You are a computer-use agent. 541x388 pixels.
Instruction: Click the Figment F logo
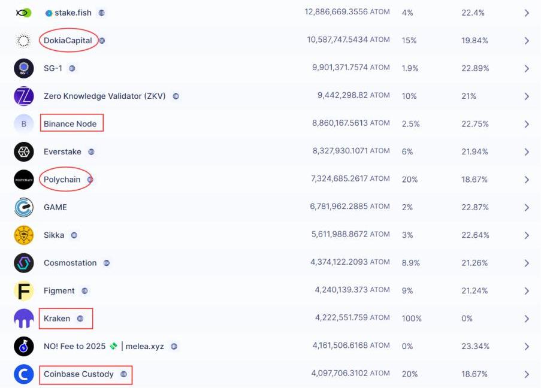[x=23, y=291]
